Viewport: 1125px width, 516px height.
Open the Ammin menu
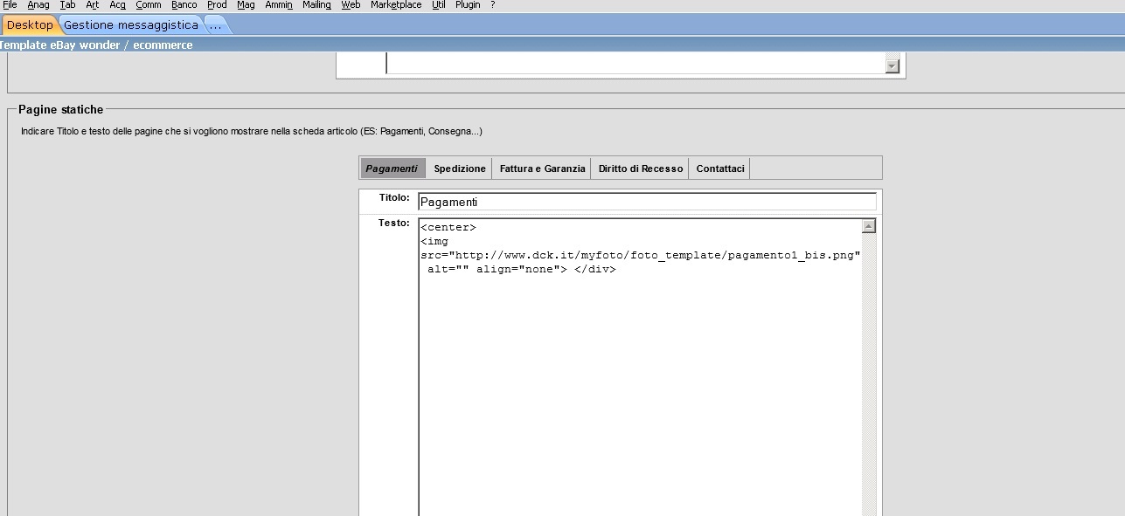point(279,5)
